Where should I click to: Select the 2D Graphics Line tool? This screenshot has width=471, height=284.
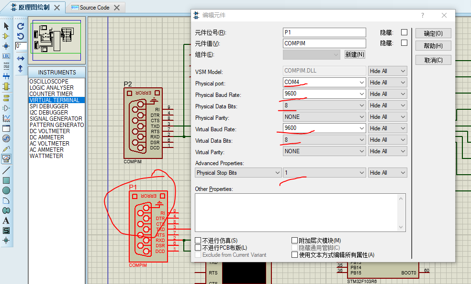pos(6,170)
